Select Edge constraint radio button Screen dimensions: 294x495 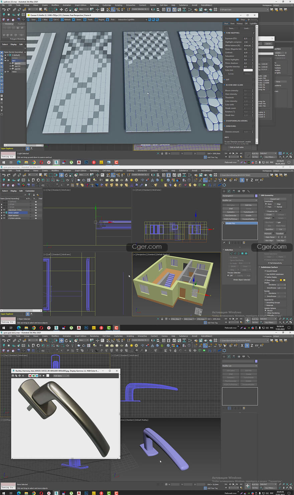[x=275, y=204]
